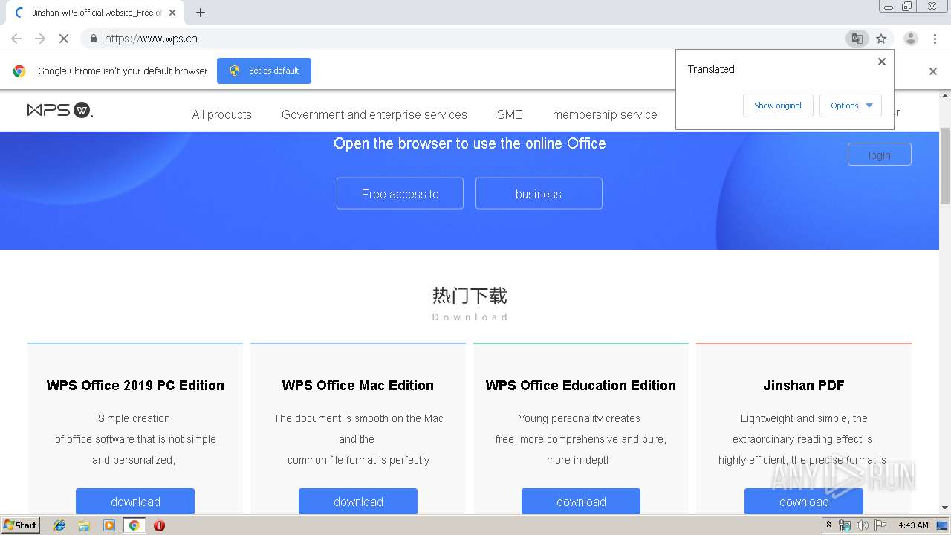Open Internet Explorer from taskbar
The image size is (951, 535).
click(59, 525)
